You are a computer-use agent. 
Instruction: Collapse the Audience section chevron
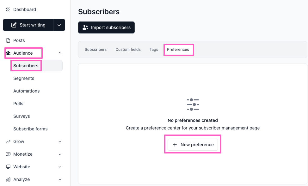click(x=60, y=53)
